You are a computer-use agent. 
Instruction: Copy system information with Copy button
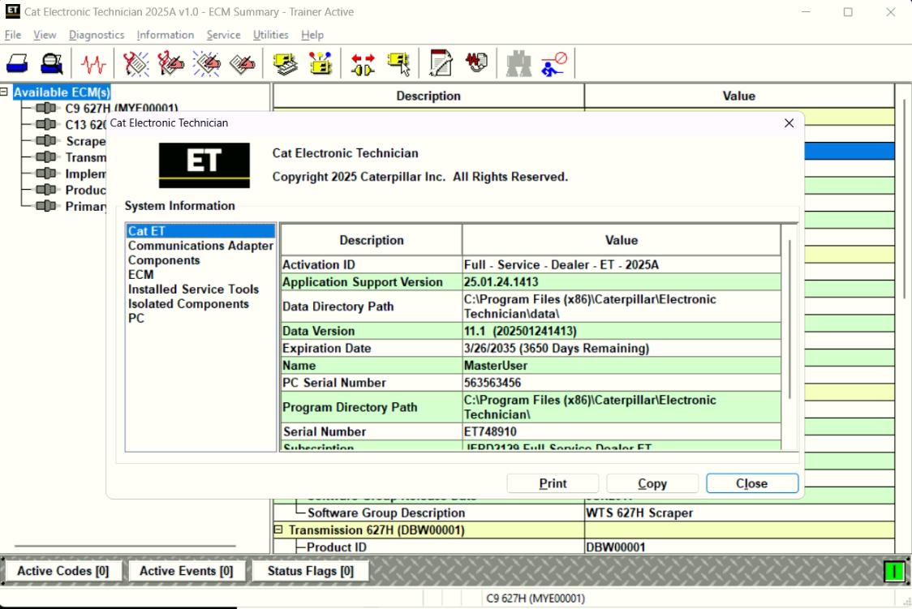point(652,483)
